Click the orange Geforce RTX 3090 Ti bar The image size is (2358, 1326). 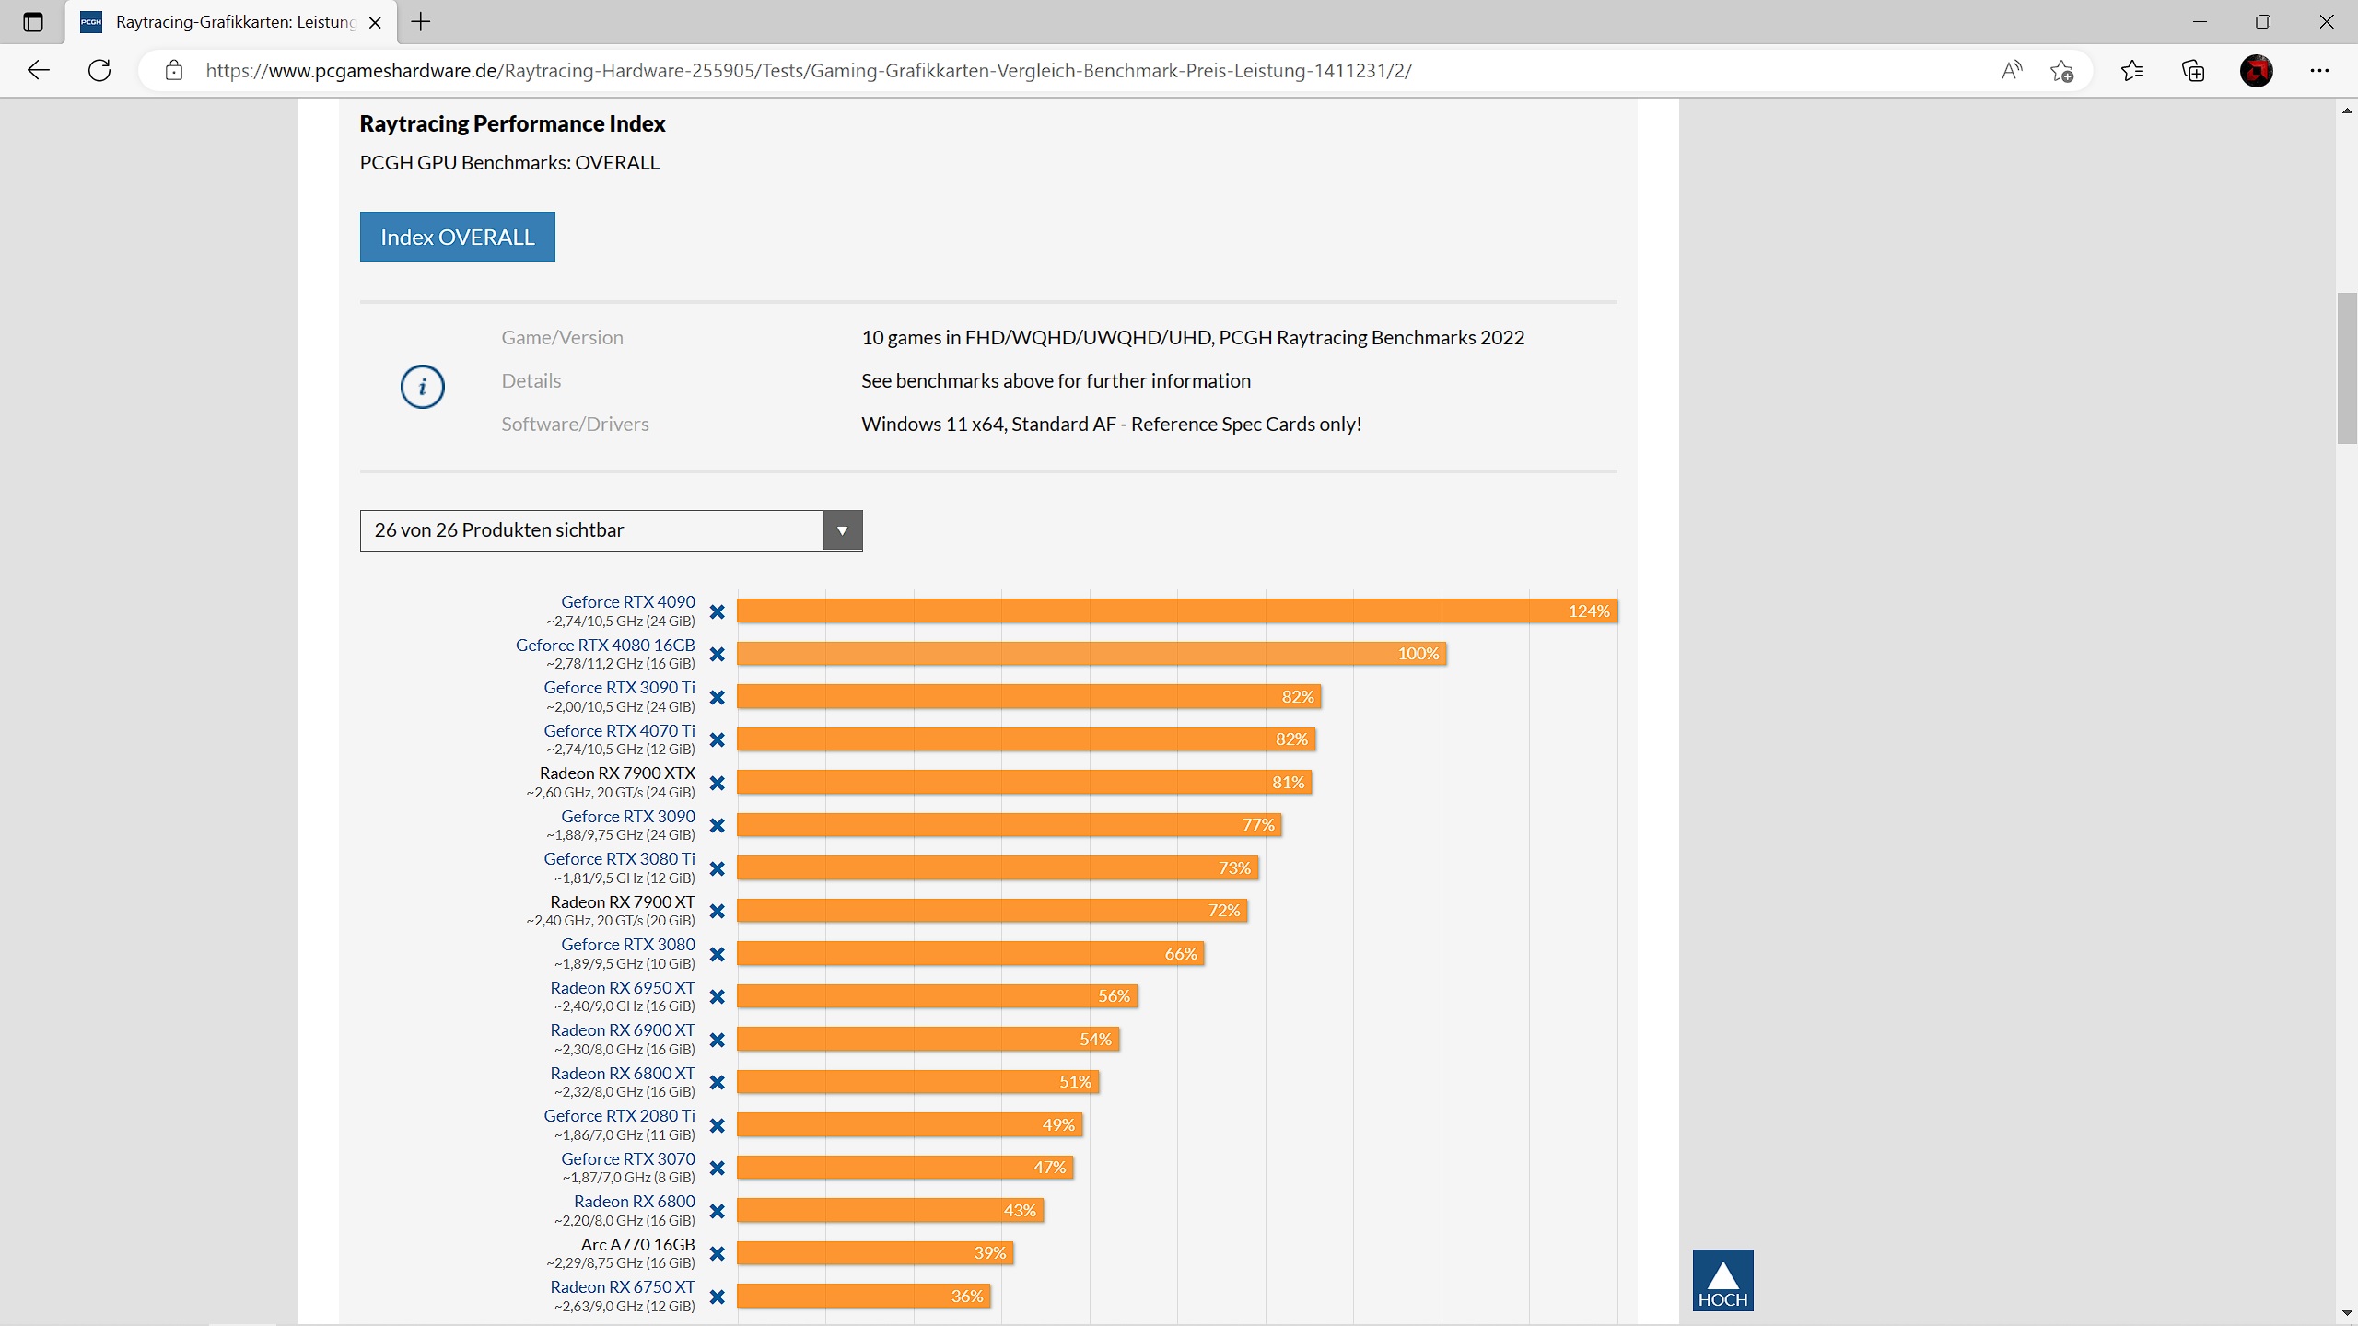coord(1027,696)
